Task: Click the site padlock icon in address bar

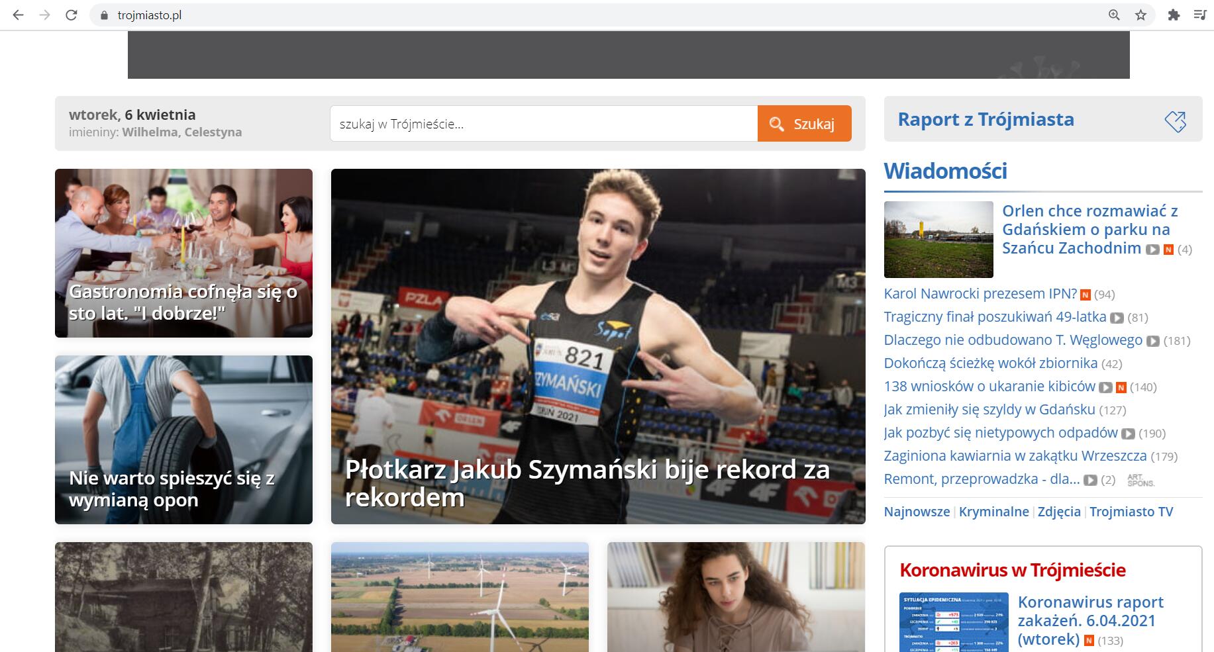Action: point(103,15)
